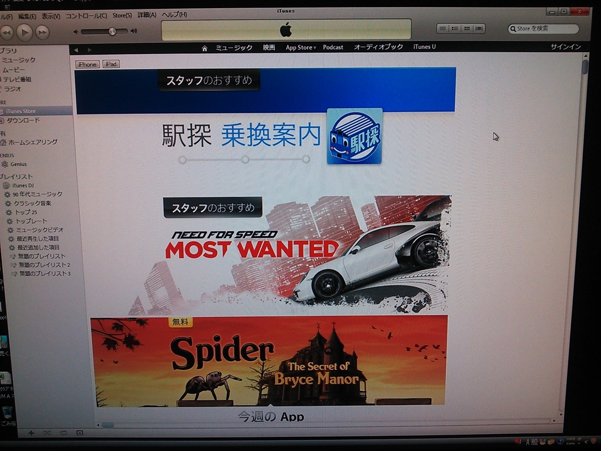The height and width of the screenshot is (451, 601).
Task: Toggle artwork viewer icon at bottom
Action: [80, 433]
